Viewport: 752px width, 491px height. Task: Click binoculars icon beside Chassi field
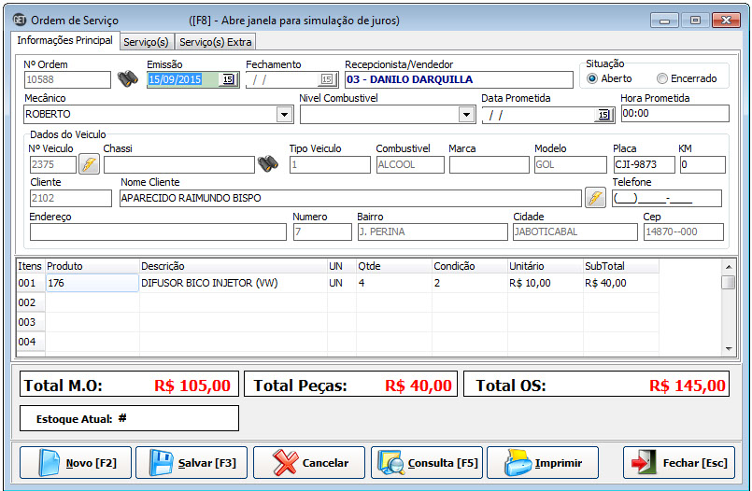[x=267, y=164]
